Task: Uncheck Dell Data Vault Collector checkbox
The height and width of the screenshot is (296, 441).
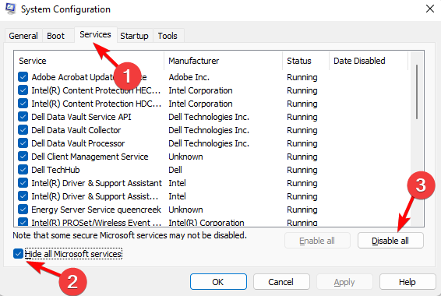Action: pyautogui.click(x=23, y=130)
